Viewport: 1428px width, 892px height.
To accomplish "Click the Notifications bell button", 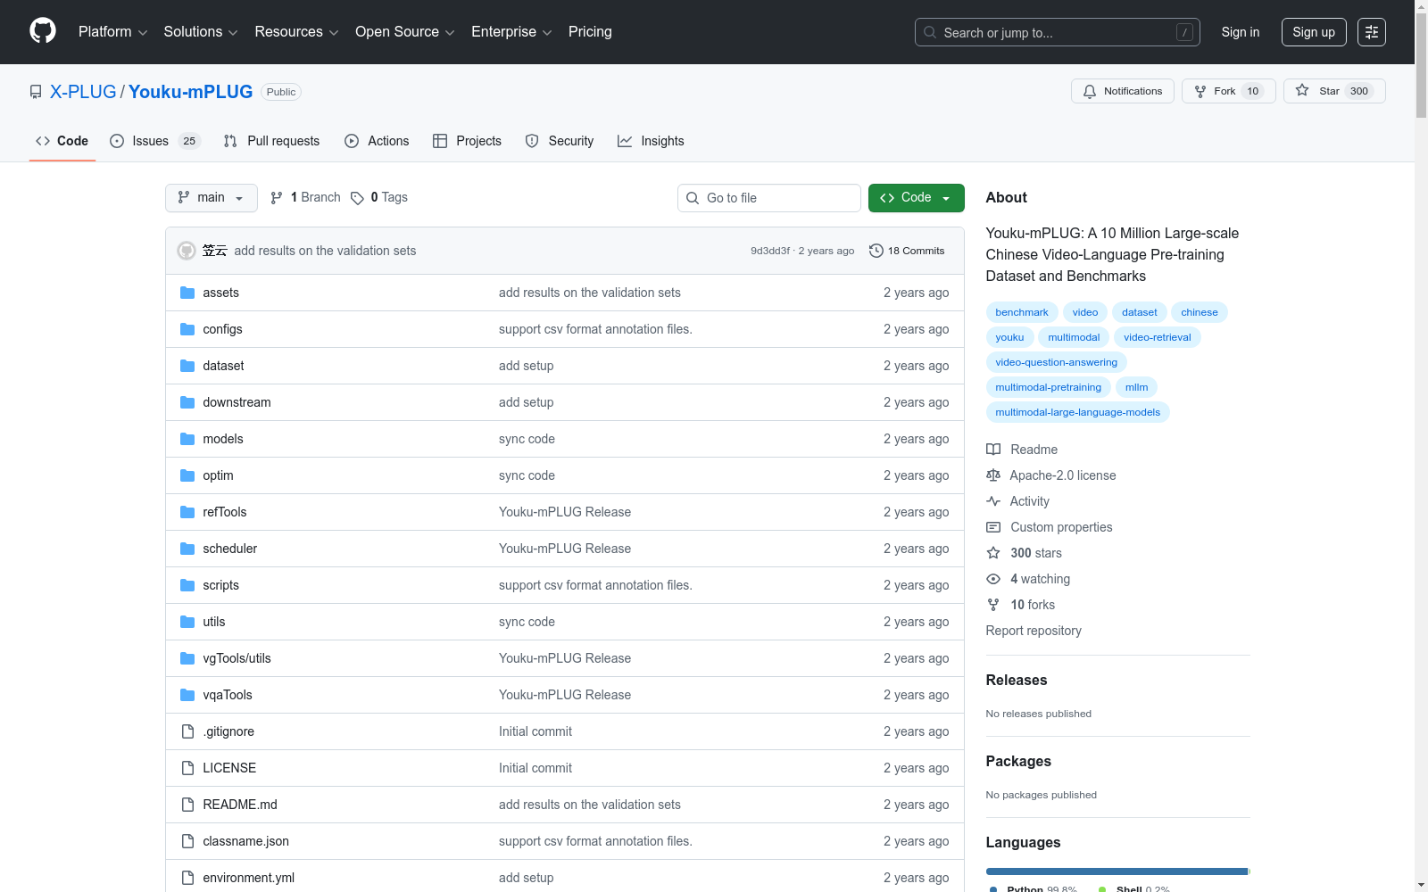I will pos(1123,91).
